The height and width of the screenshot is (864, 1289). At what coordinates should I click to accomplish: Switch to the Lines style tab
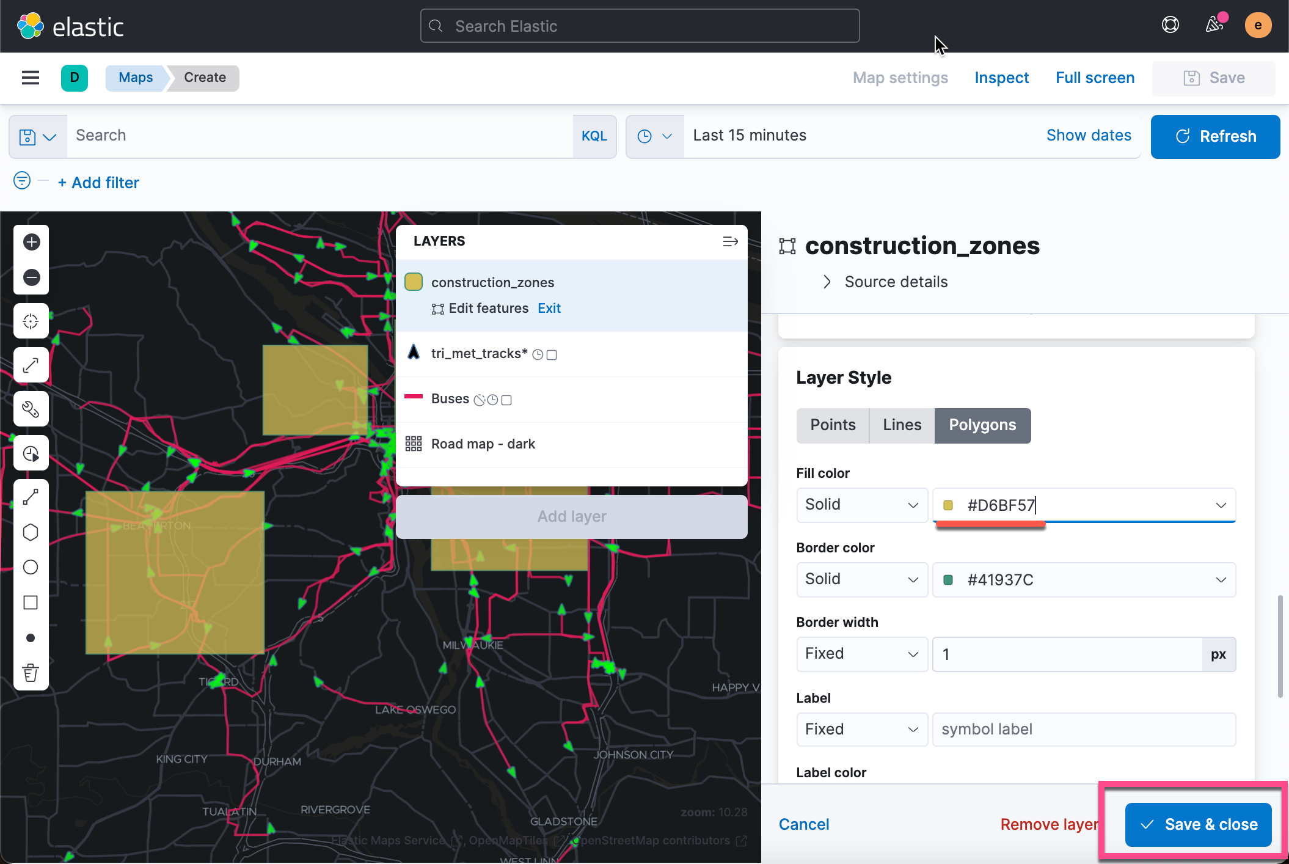pyautogui.click(x=901, y=425)
